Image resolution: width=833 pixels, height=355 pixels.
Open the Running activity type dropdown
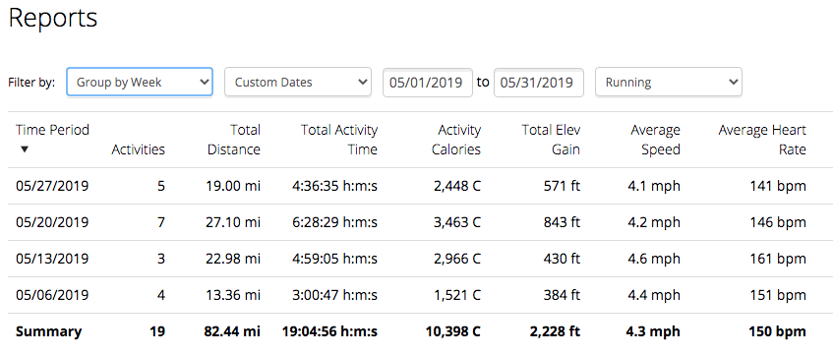[x=669, y=83]
